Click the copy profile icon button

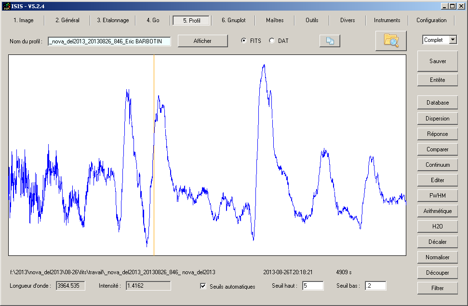330,41
